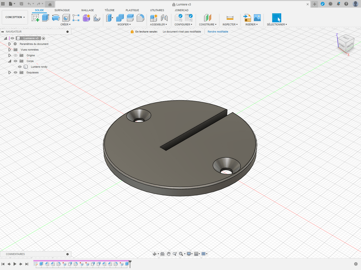Viewport: 361px width, 270px height.
Task: Select the Revolve tool
Action: pos(56,18)
